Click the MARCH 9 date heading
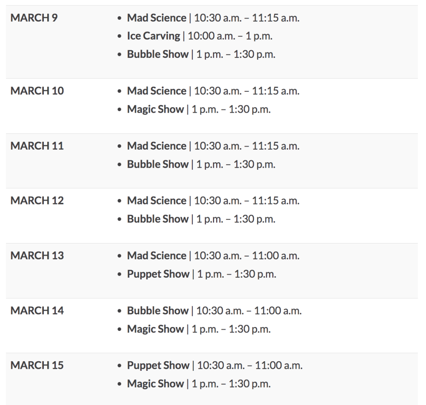 click(34, 18)
